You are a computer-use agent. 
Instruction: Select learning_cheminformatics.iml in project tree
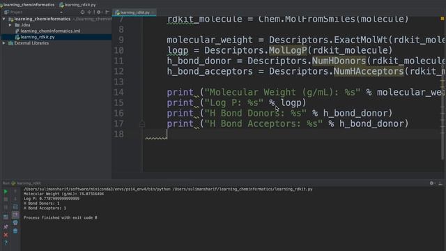point(50,31)
